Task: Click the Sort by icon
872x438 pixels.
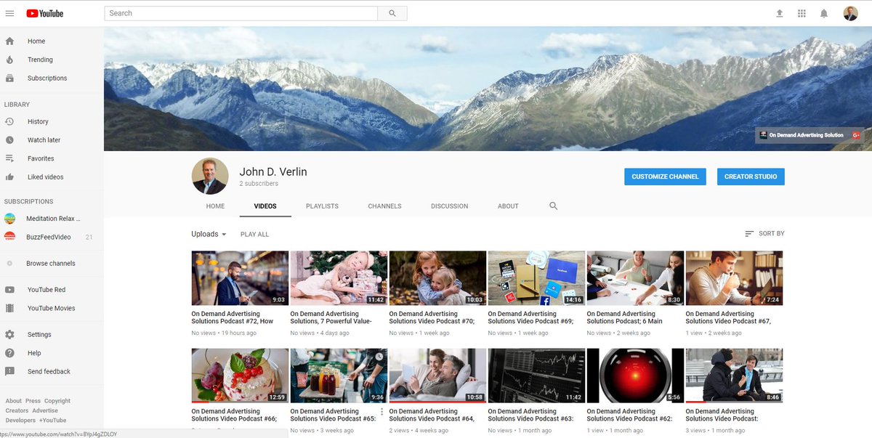Action: (x=749, y=234)
